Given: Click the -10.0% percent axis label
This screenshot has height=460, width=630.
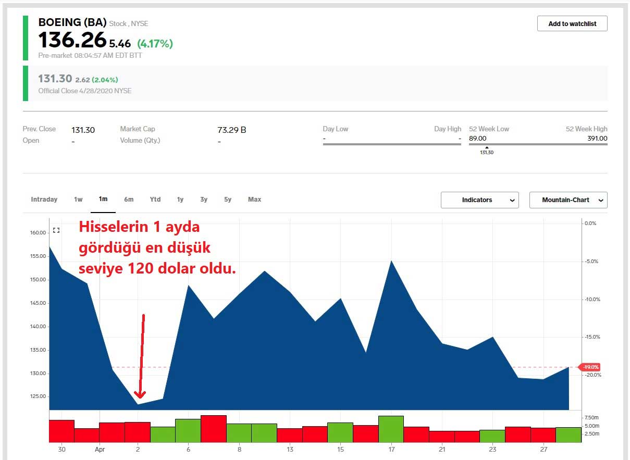Looking at the screenshot, I should 591,299.
